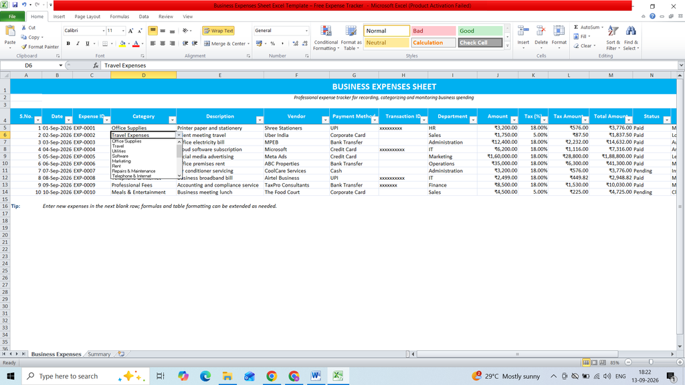
Task: Click the AutoSum sigma button
Action: coord(588,27)
